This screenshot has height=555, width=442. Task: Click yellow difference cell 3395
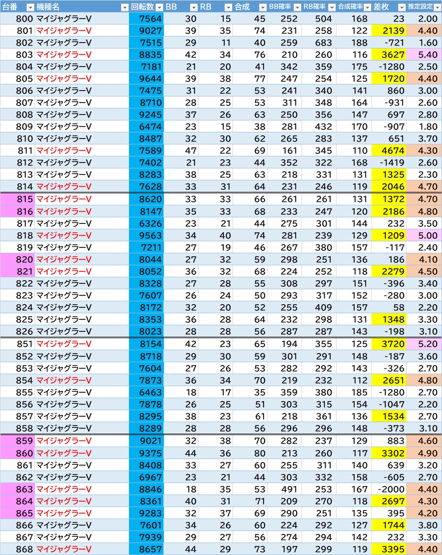(x=389, y=549)
